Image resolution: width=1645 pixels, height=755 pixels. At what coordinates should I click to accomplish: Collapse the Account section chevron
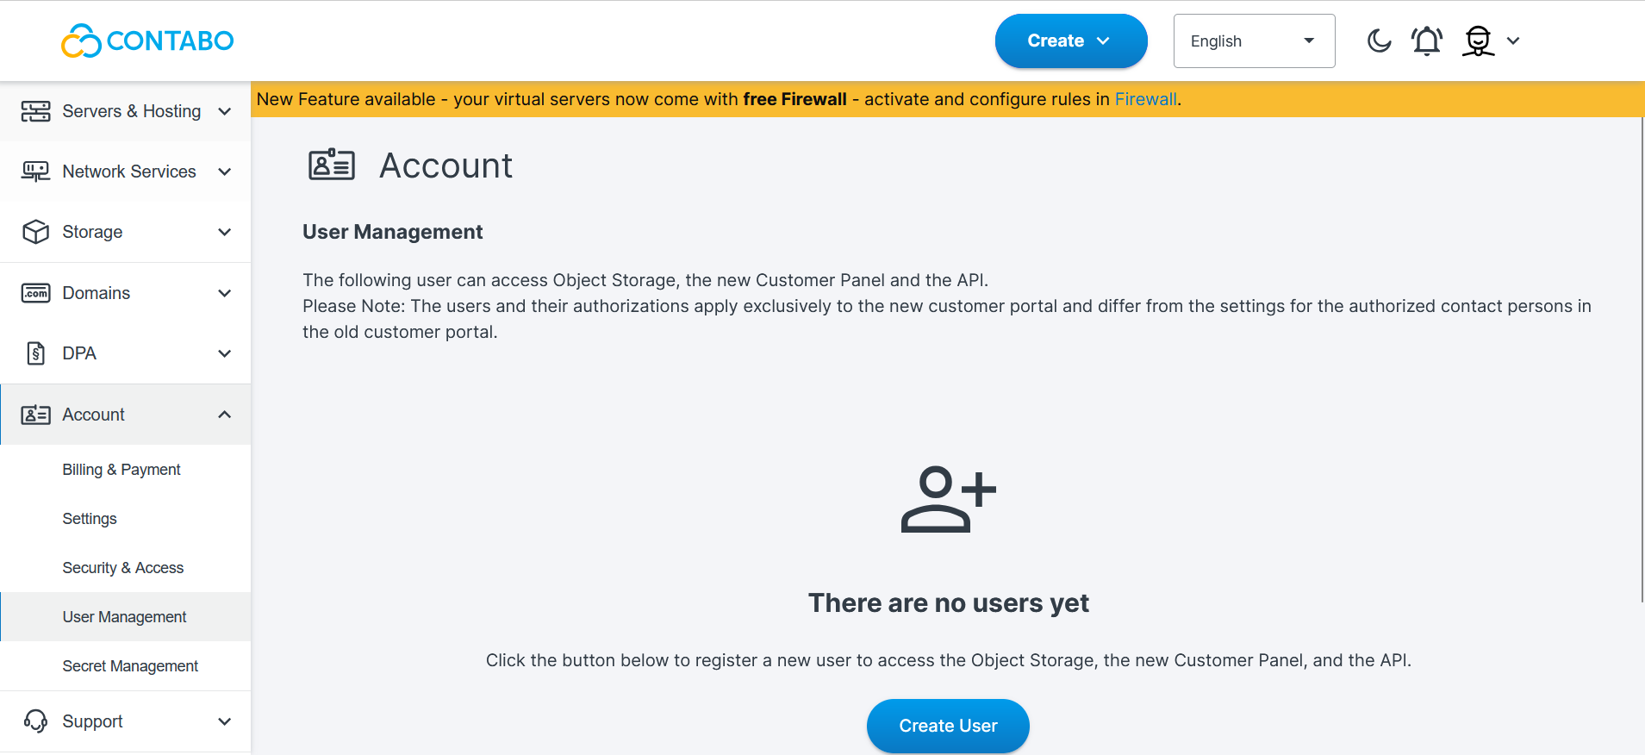[225, 415]
